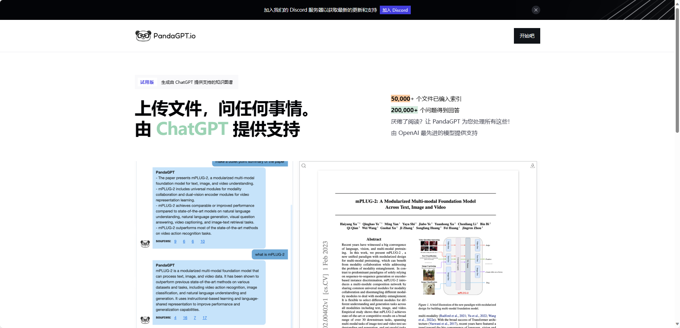Open source link 16 in second answer
This screenshot has width=680, height=328.
point(185,318)
